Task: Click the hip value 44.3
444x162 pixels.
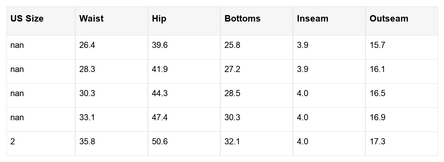Action: 160,94
